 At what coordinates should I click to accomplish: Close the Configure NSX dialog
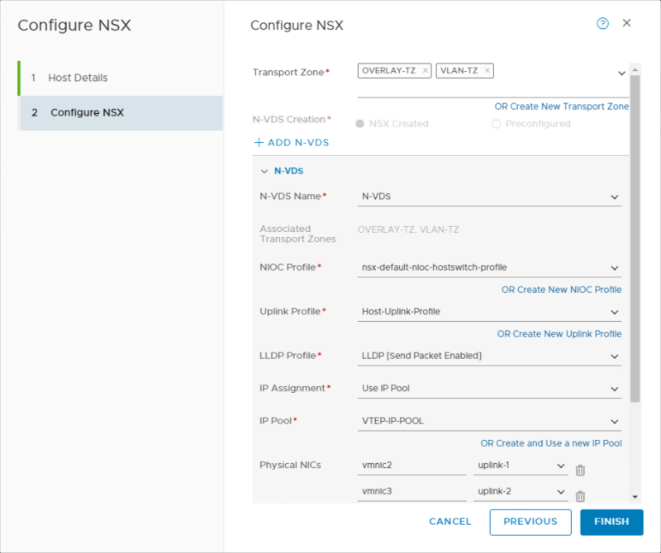coord(626,23)
